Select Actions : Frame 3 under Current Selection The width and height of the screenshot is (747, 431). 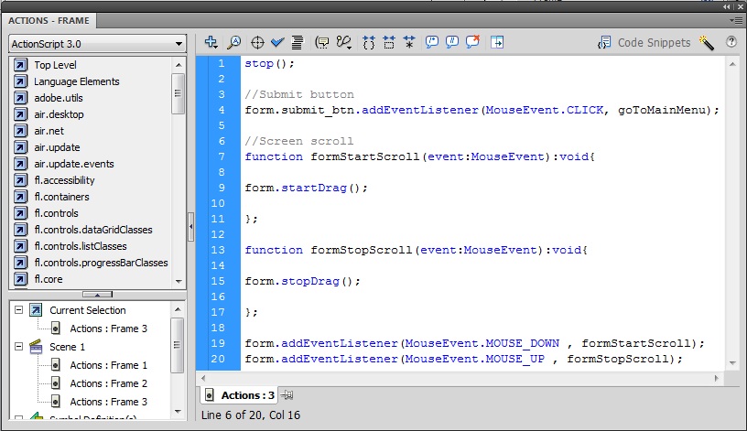(109, 329)
